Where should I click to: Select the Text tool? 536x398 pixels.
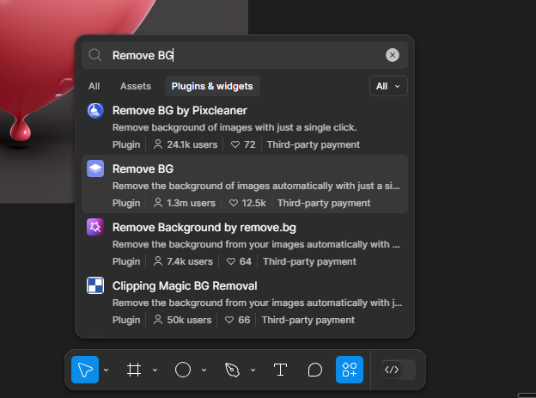tap(280, 370)
